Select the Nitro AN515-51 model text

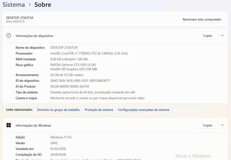[15, 21]
